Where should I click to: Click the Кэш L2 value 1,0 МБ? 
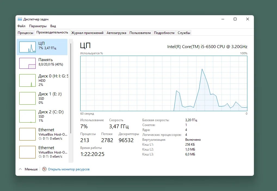190,149
